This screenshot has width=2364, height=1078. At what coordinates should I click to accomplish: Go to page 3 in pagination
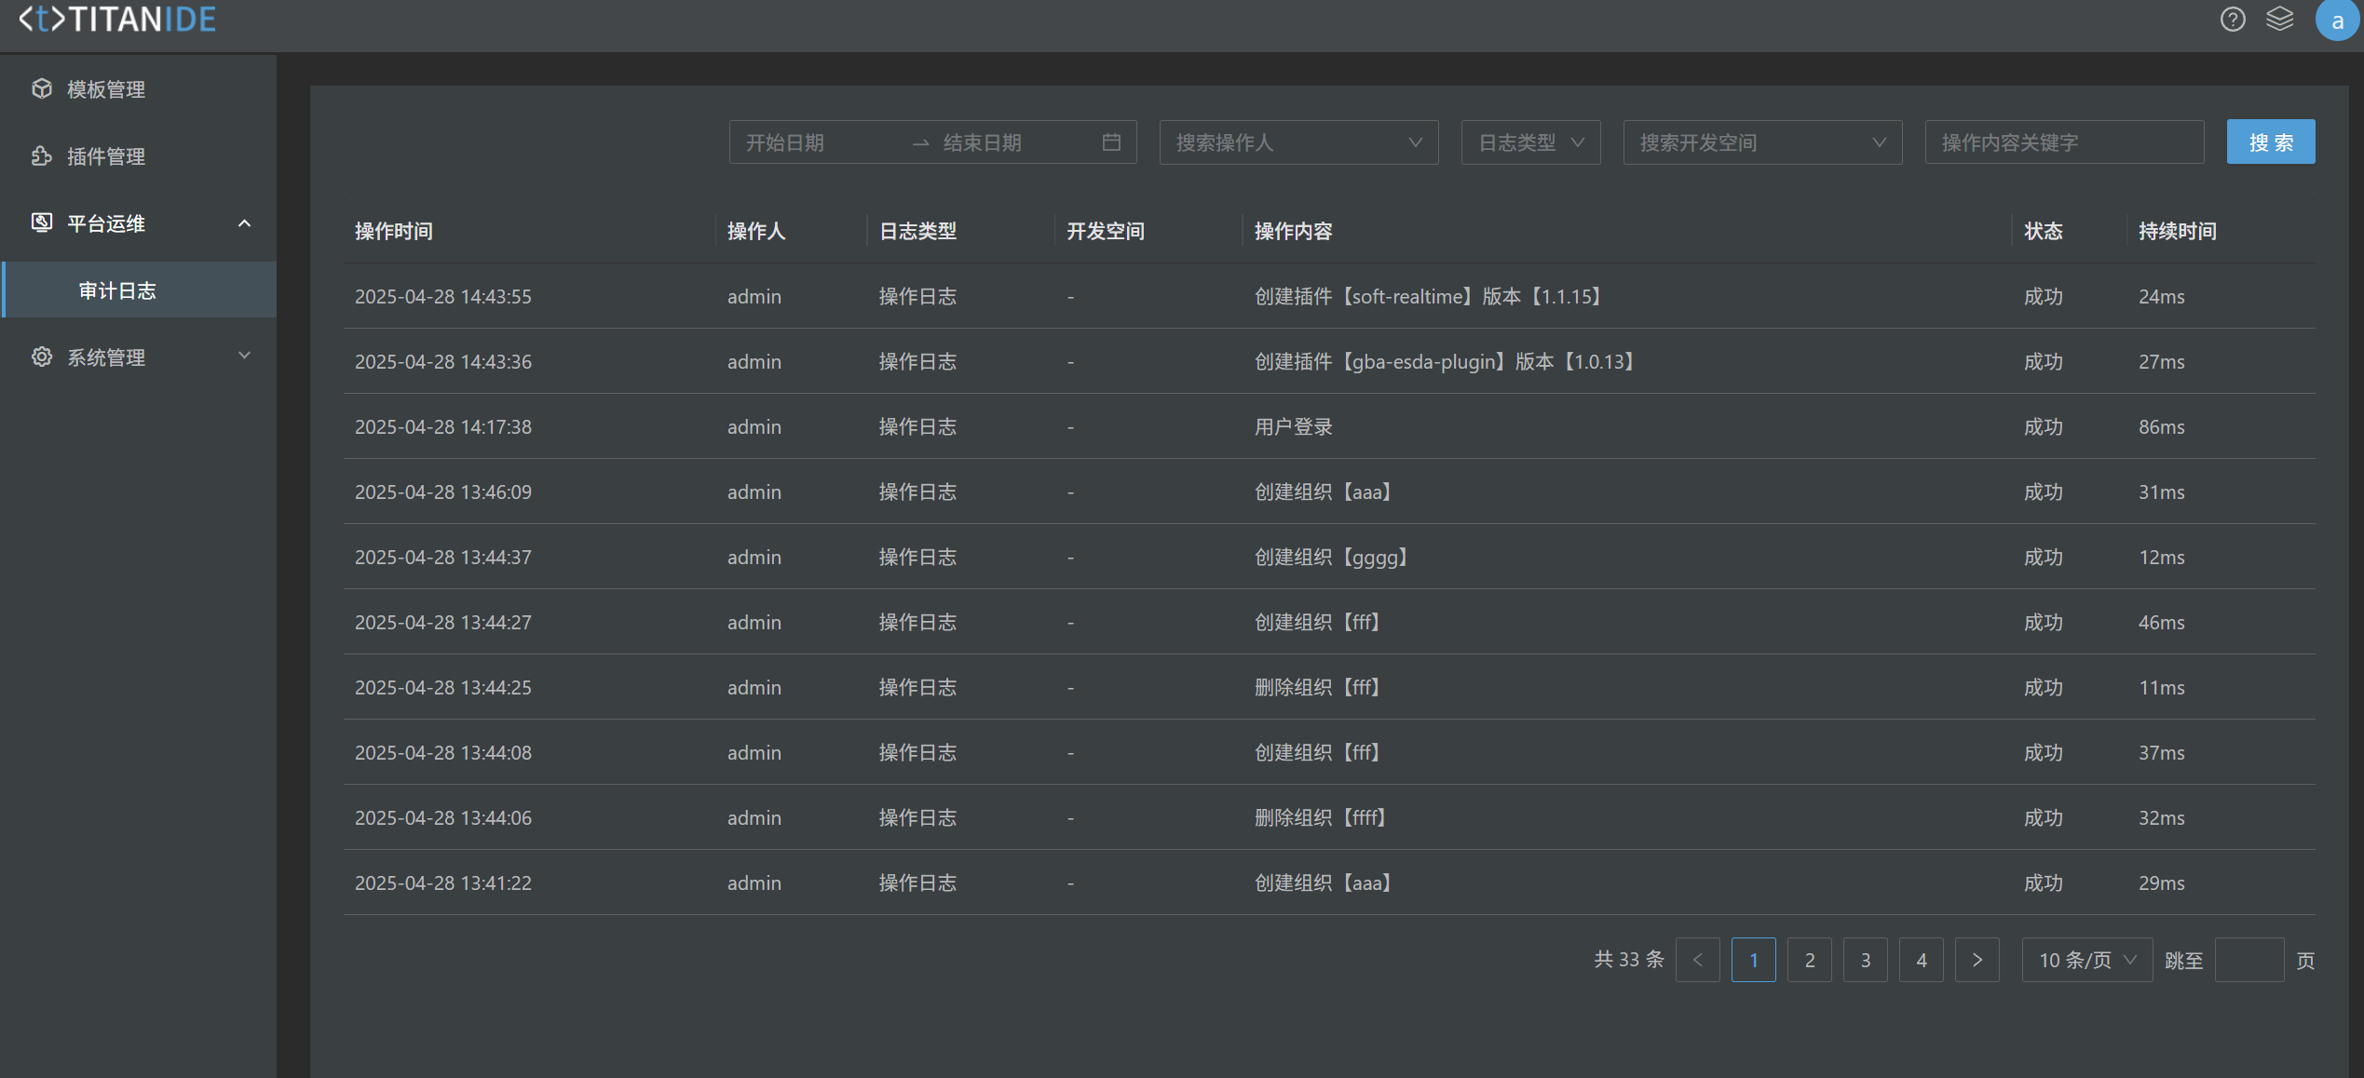(1865, 960)
